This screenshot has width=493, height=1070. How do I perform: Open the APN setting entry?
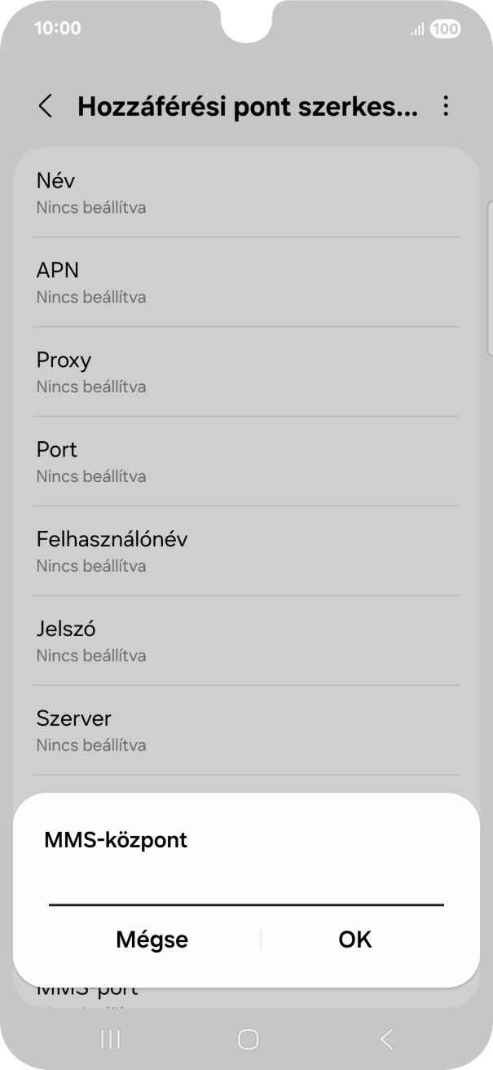244,281
